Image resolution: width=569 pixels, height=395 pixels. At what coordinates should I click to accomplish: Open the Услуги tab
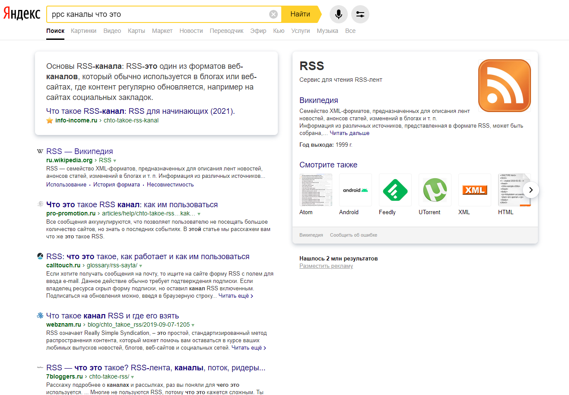point(301,31)
